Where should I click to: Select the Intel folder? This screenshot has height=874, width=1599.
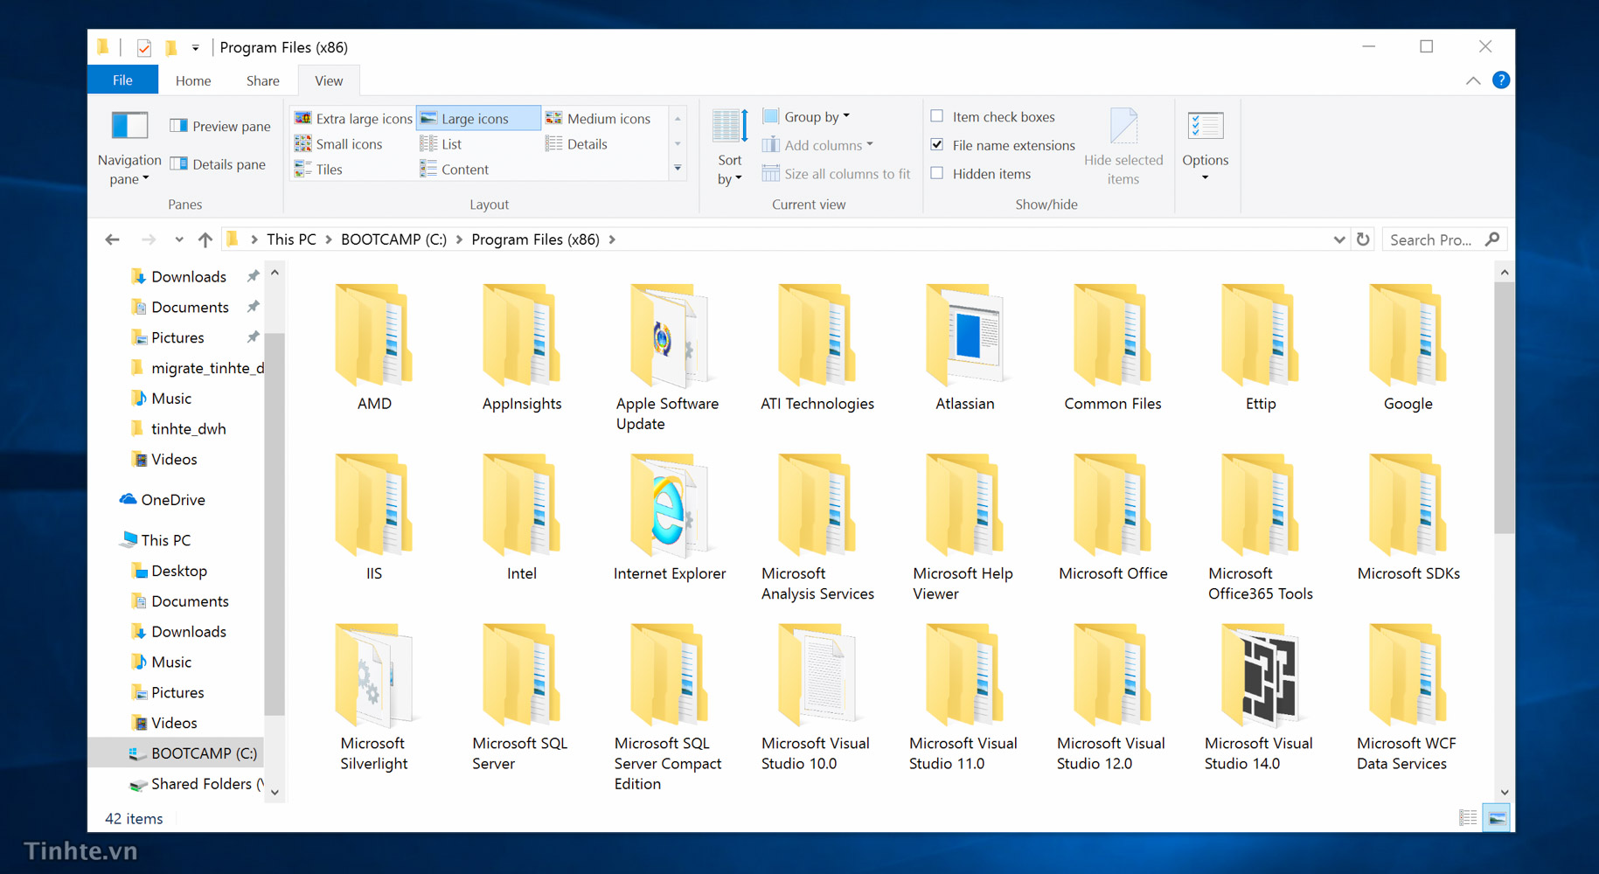pyautogui.click(x=522, y=517)
